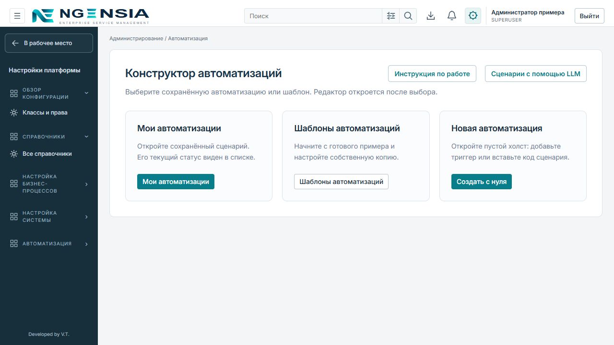Expand Настройка системы chevron

coord(86,217)
